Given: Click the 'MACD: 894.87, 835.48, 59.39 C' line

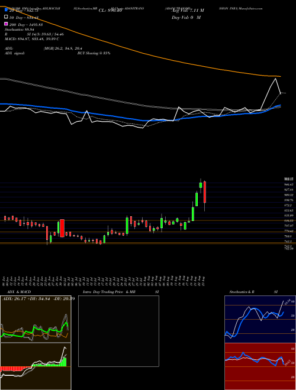Looking at the screenshot, I should [x=31, y=39].
